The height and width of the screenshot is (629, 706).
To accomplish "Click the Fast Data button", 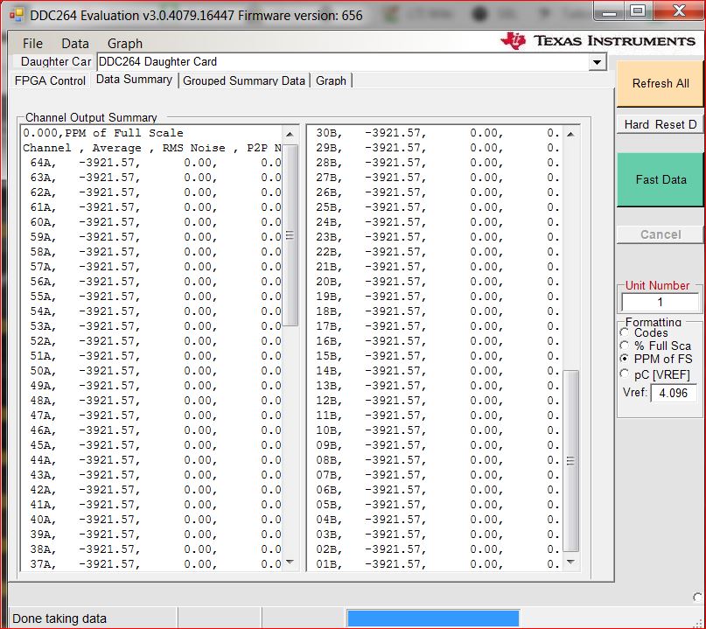I will pyautogui.click(x=661, y=179).
